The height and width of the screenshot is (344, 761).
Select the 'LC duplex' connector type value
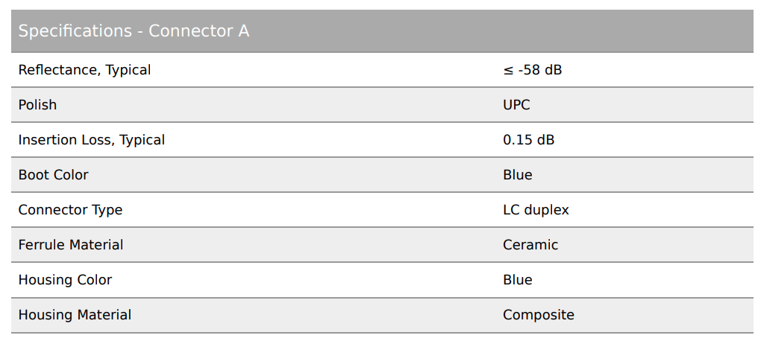(x=536, y=210)
